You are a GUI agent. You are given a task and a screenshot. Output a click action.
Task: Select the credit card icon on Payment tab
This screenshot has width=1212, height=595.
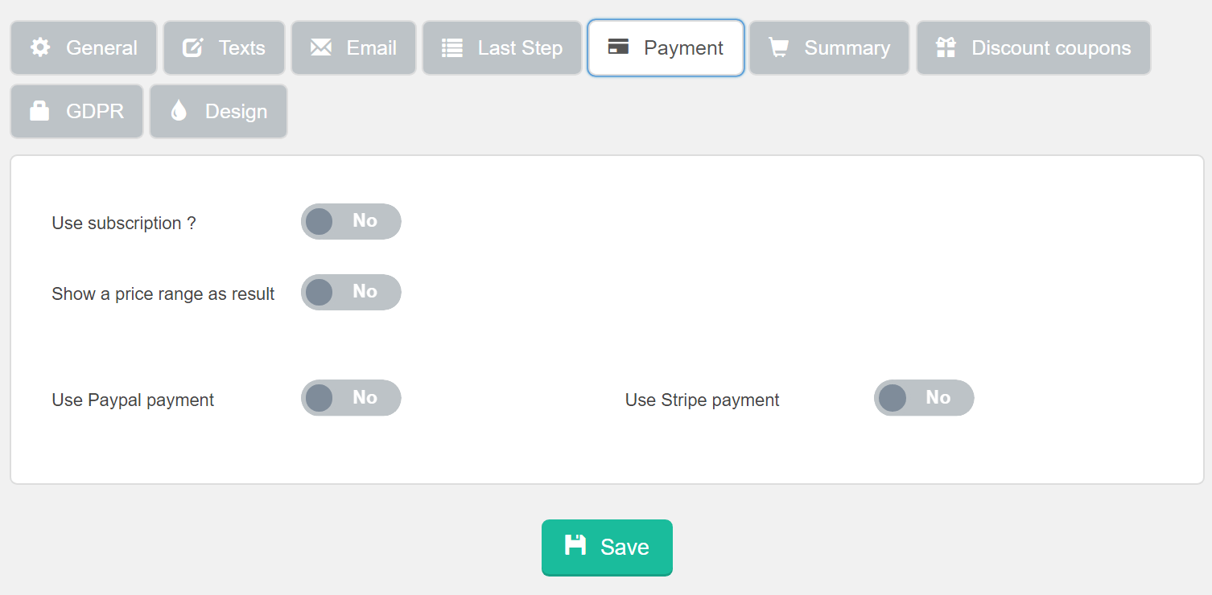(x=619, y=47)
